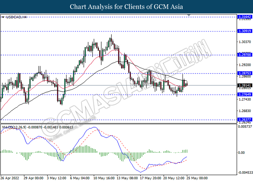This screenshot has width=253, height=181.
Task: Click the 29 Apr 00:00 time label
Action: coord(33,178)
